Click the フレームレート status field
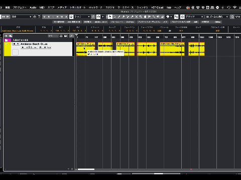Image resolution: width=241 pixels, height=180 pixels. 123,22
